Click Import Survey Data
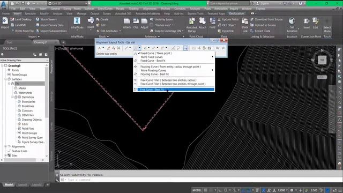 coord(50,25)
